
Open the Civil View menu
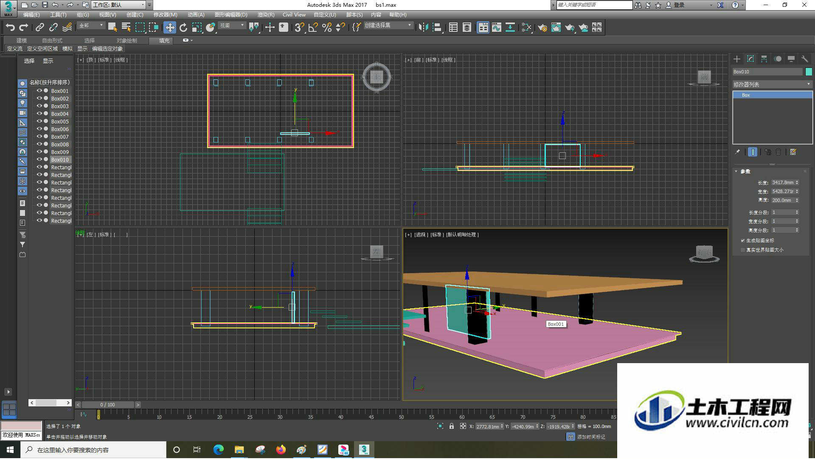(294, 15)
